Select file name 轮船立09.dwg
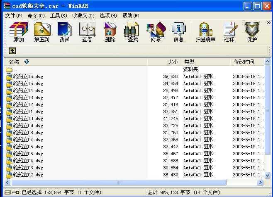The width and height of the screenshot is (273, 197). [x=28, y=126]
